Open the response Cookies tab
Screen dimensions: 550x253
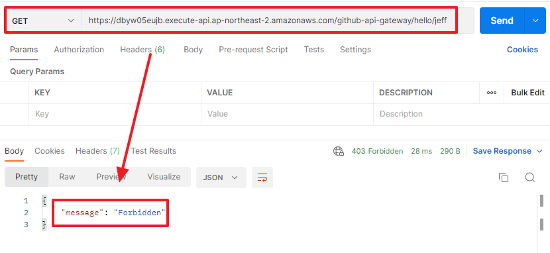[x=50, y=151]
